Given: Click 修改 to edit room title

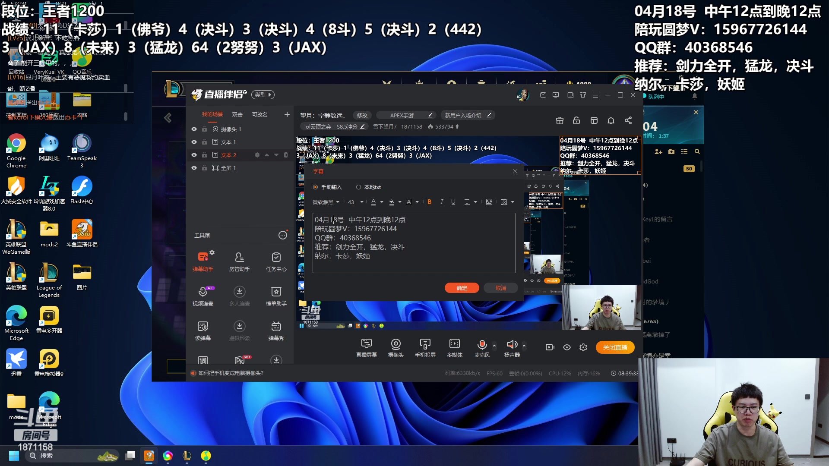Looking at the screenshot, I should (x=362, y=115).
